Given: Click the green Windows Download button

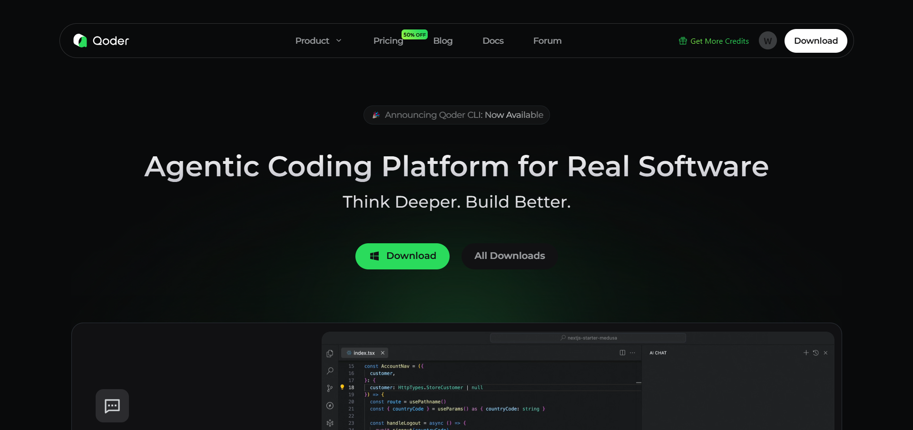Looking at the screenshot, I should point(402,256).
